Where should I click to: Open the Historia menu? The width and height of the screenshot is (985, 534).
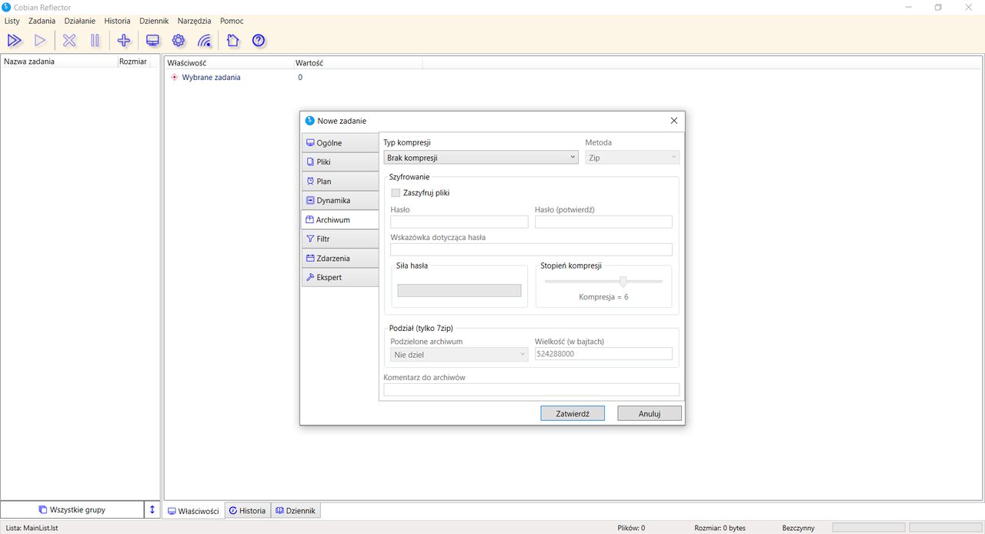coord(117,21)
